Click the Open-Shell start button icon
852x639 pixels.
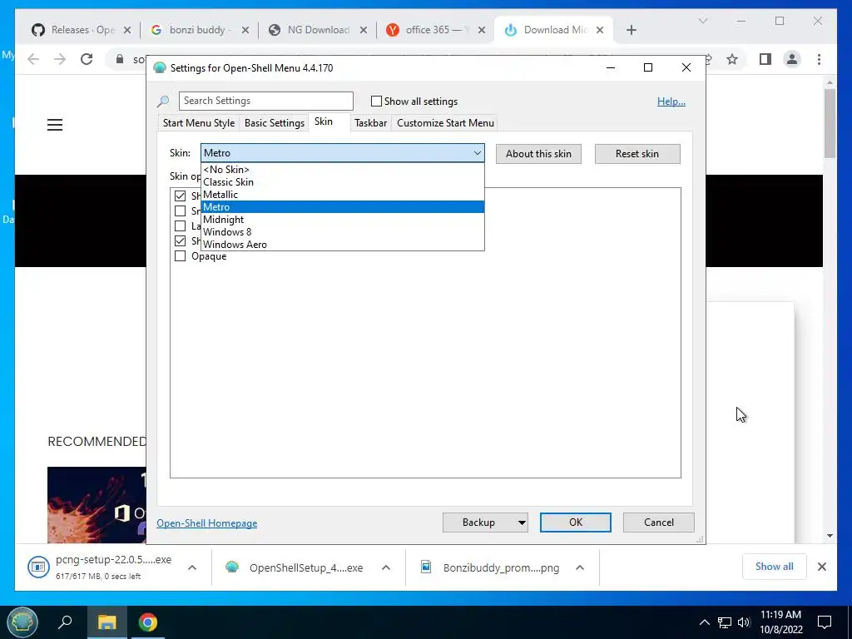pyautogui.click(x=22, y=622)
